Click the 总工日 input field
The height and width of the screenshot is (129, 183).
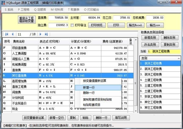coord(122,18)
